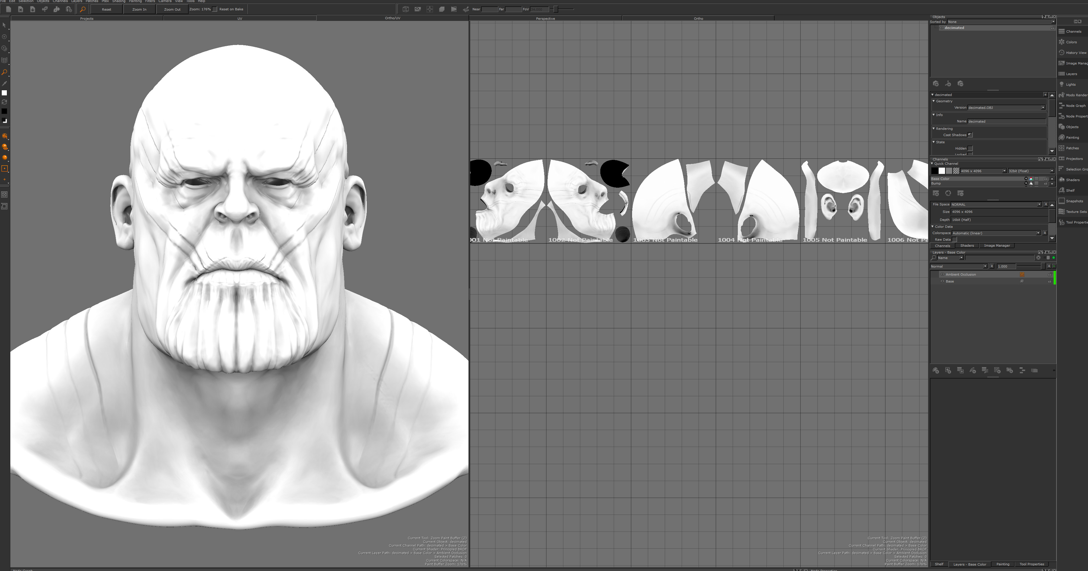The image size is (1088, 571).
Task: Click the wireframe cube view icon
Action: [405, 9]
